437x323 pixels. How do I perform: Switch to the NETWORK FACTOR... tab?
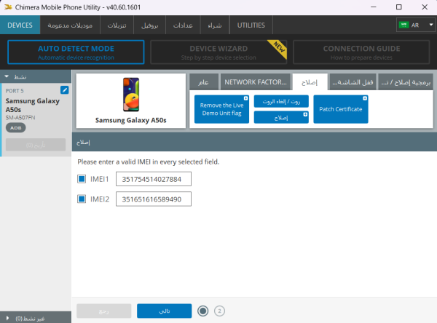(x=256, y=82)
